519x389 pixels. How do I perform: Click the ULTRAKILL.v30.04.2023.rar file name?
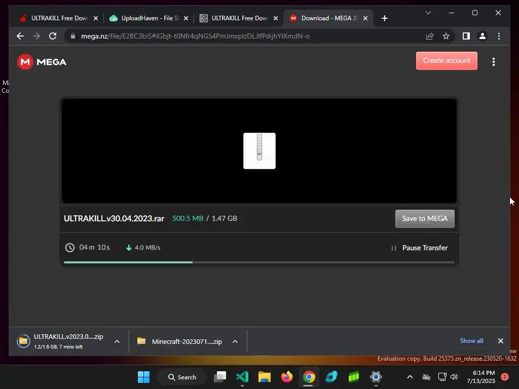tap(114, 219)
